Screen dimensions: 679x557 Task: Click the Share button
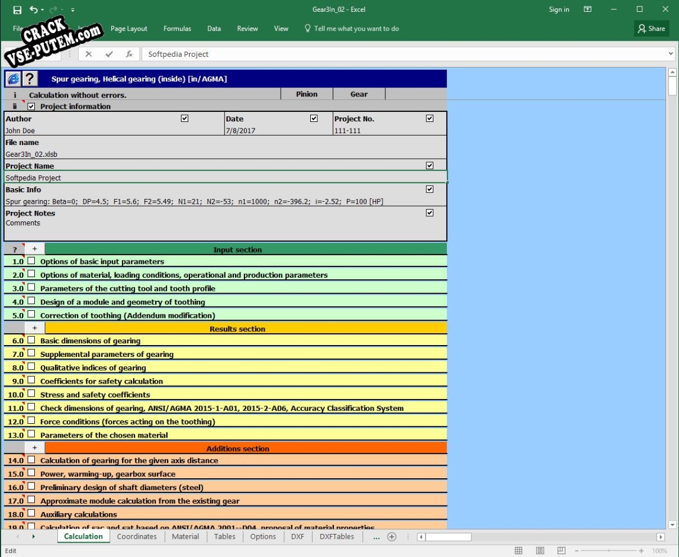[651, 28]
